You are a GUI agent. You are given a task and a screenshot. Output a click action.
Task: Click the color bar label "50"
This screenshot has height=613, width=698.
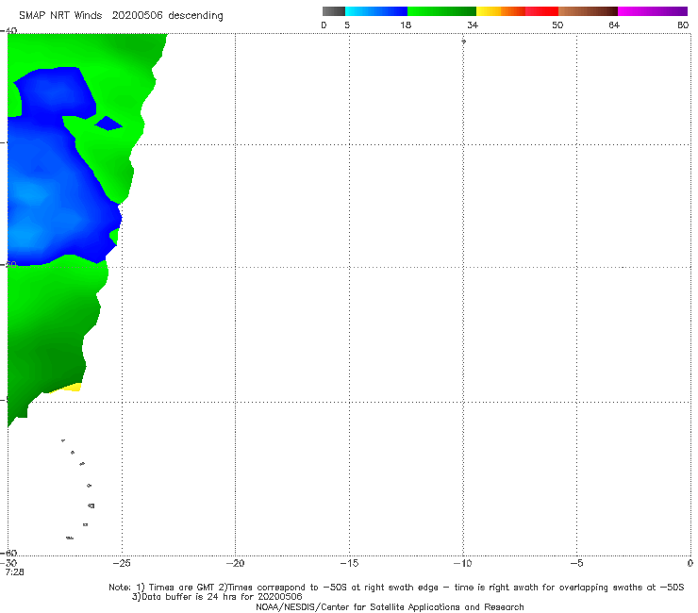[557, 25]
